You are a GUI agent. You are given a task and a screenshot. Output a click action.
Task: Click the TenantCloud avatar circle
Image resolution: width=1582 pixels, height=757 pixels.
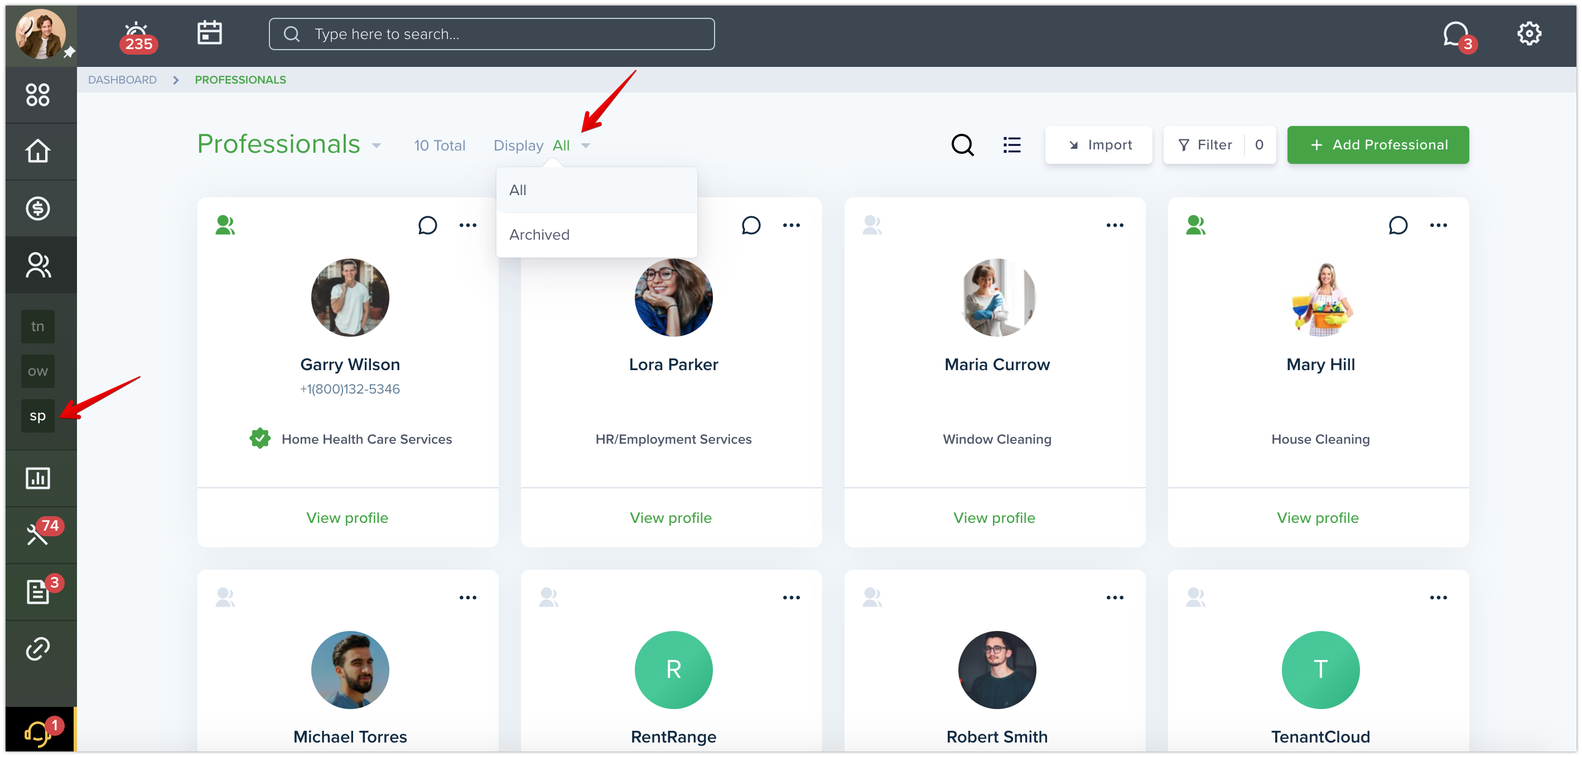click(1320, 670)
